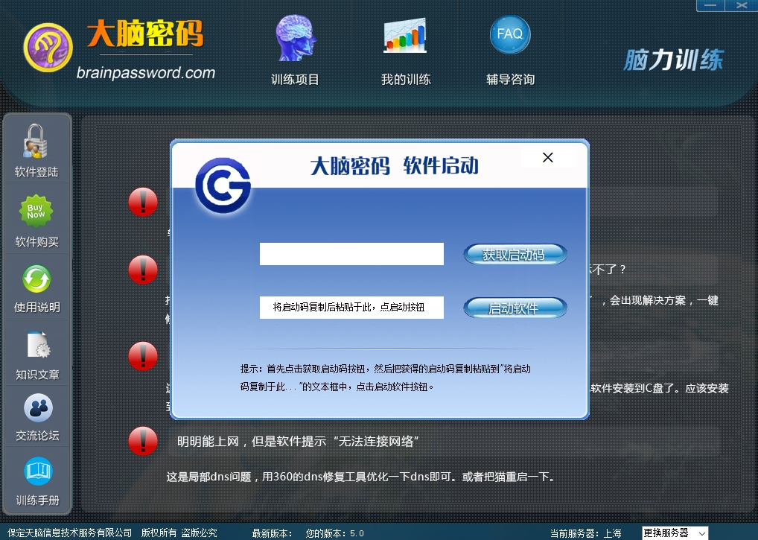Screen dimensions: 758x540
Task: Minimize the main application window
Action: coord(710,5)
